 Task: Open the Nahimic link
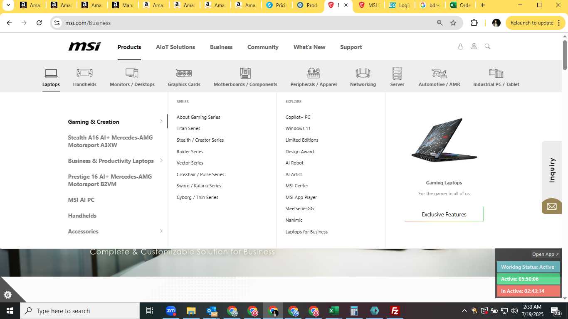click(x=294, y=220)
